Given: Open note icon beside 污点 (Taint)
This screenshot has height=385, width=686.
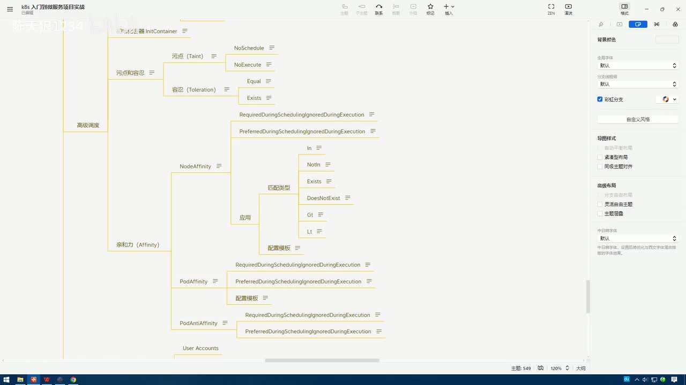Looking at the screenshot, I should pyautogui.click(x=214, y=56).
